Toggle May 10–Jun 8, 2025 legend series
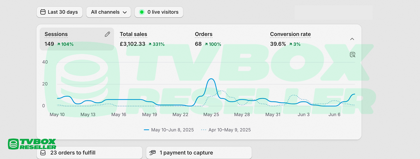 [169, 130]
